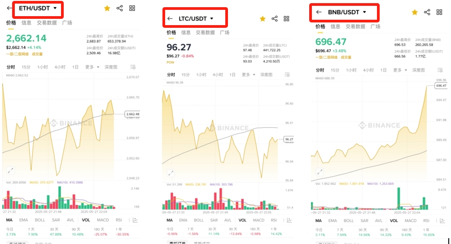Enable RSI indicator on LTC/USDT chart
451x244 pixels.
[274, 220]
